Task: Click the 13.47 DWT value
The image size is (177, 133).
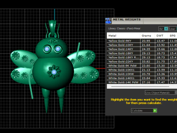Action: (x=161, y=41)
